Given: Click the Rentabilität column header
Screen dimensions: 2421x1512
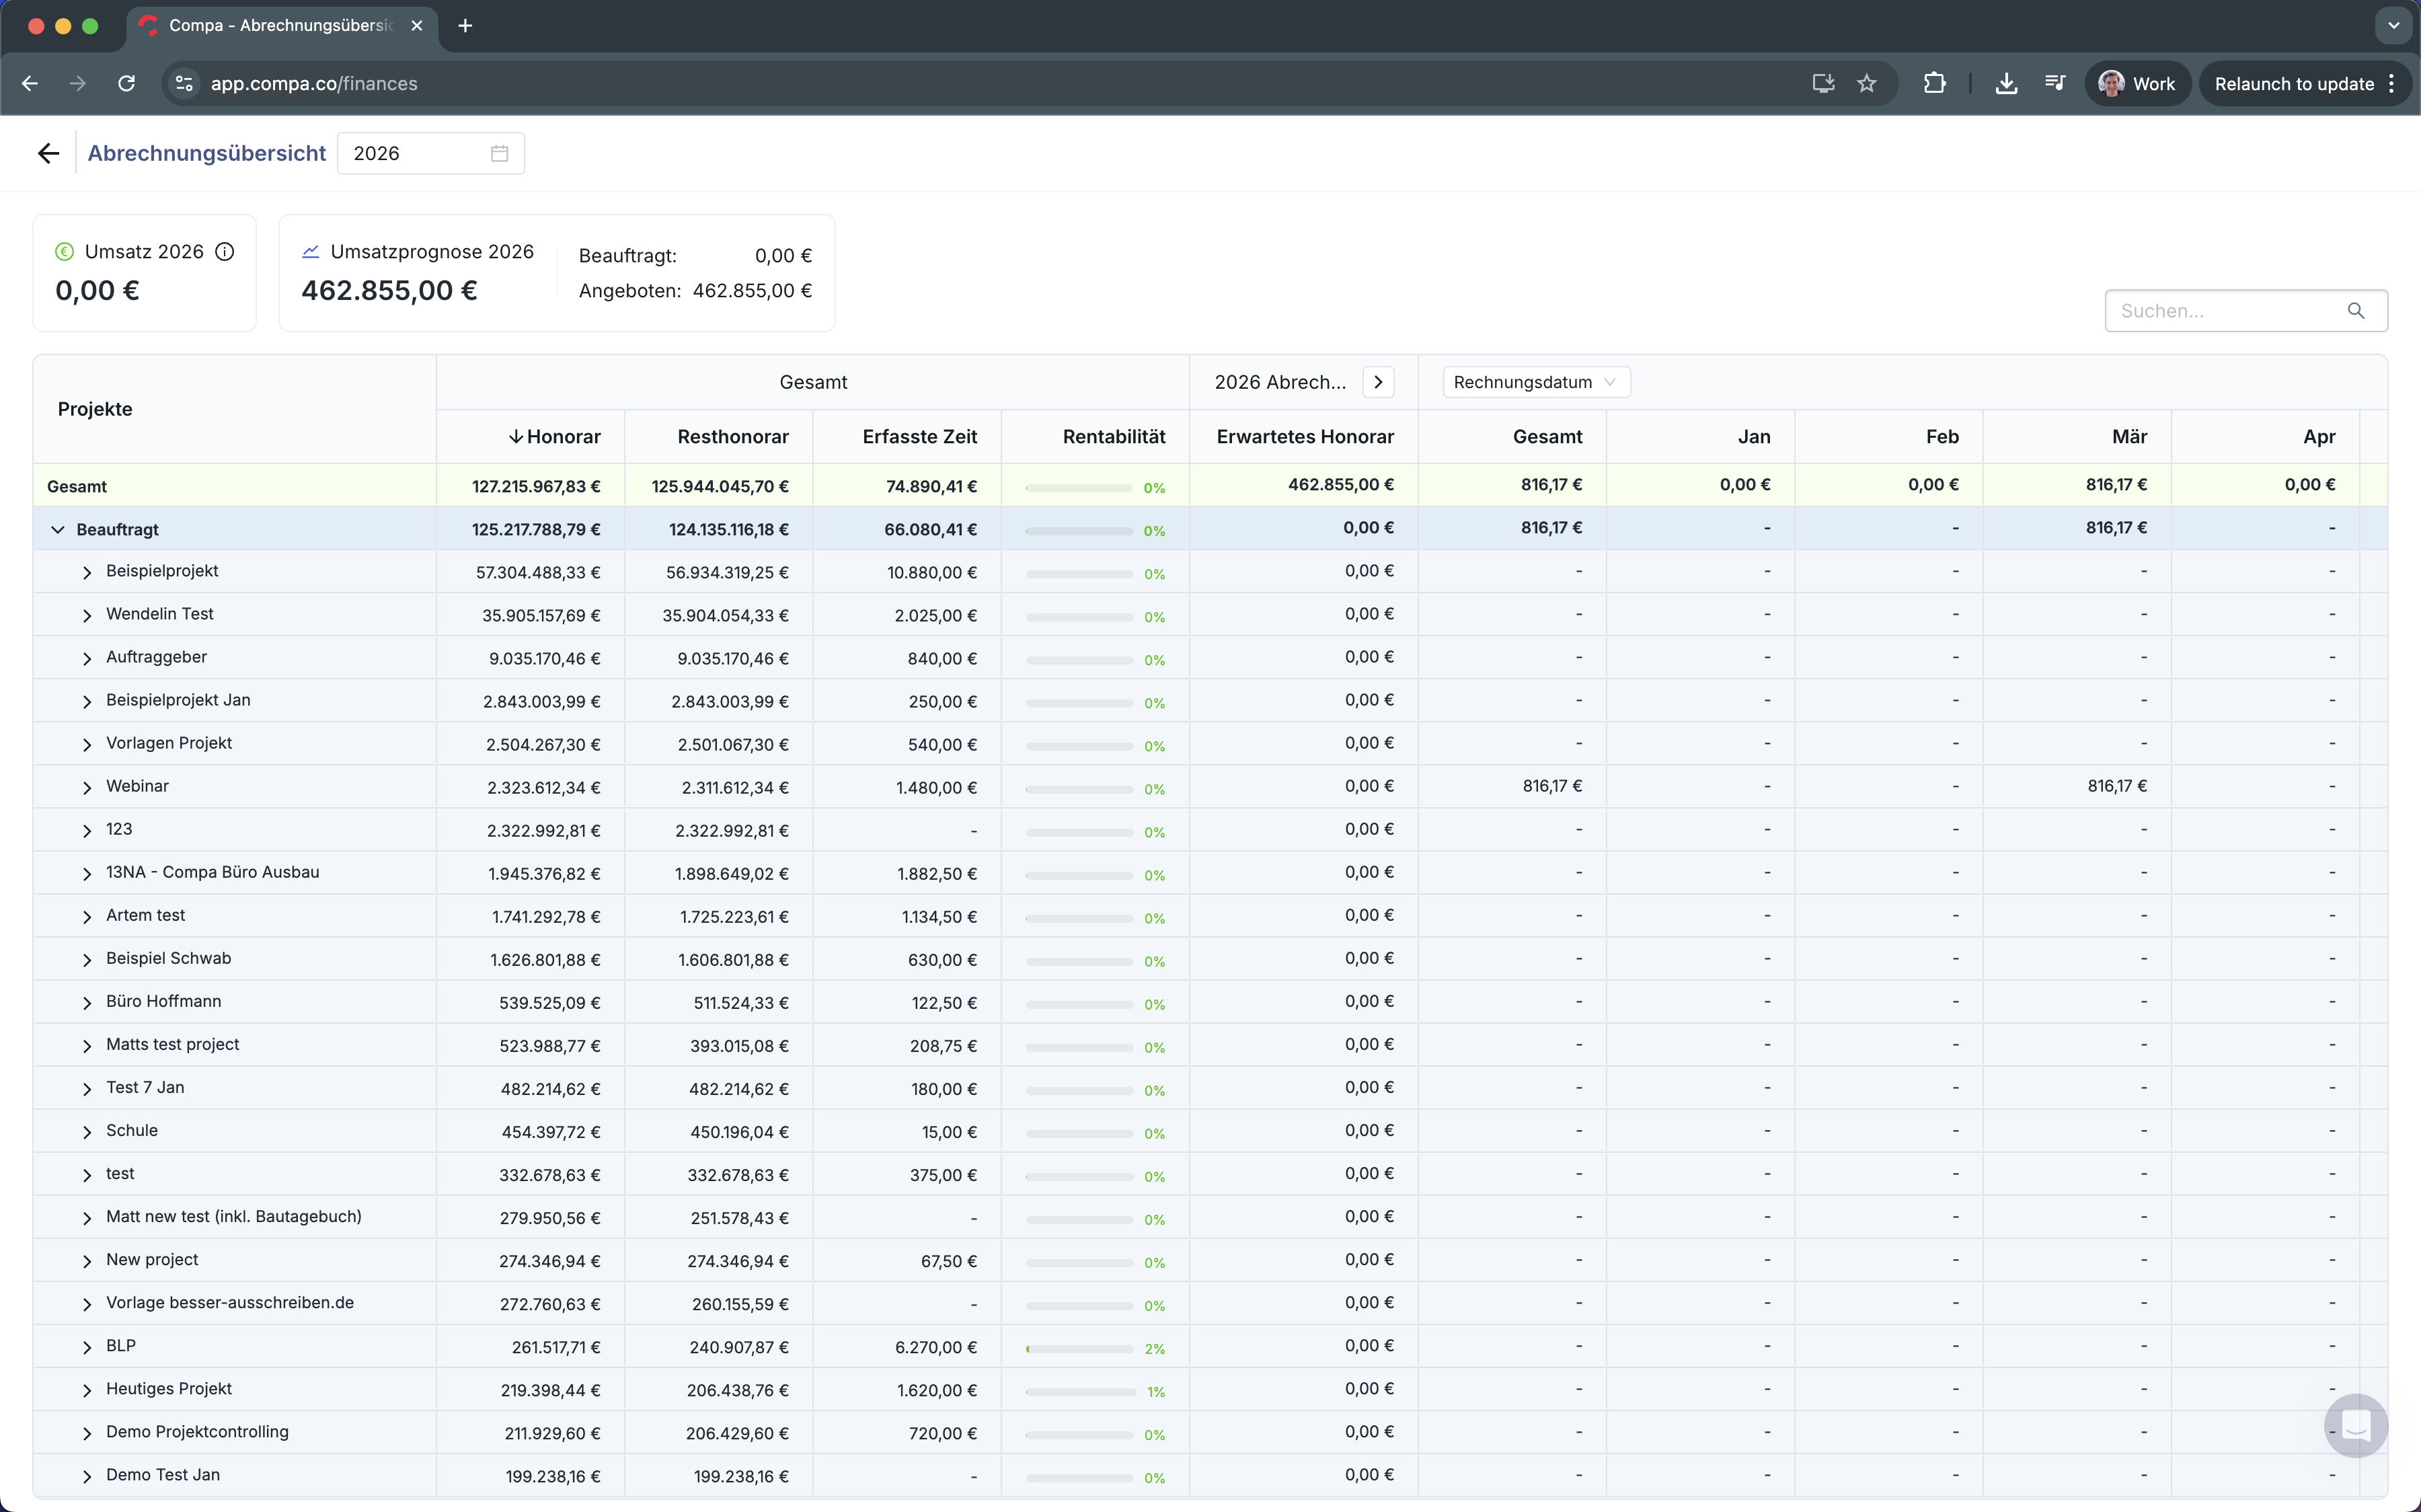Looking at the screenshot, I should click(x=1112, y=436).
